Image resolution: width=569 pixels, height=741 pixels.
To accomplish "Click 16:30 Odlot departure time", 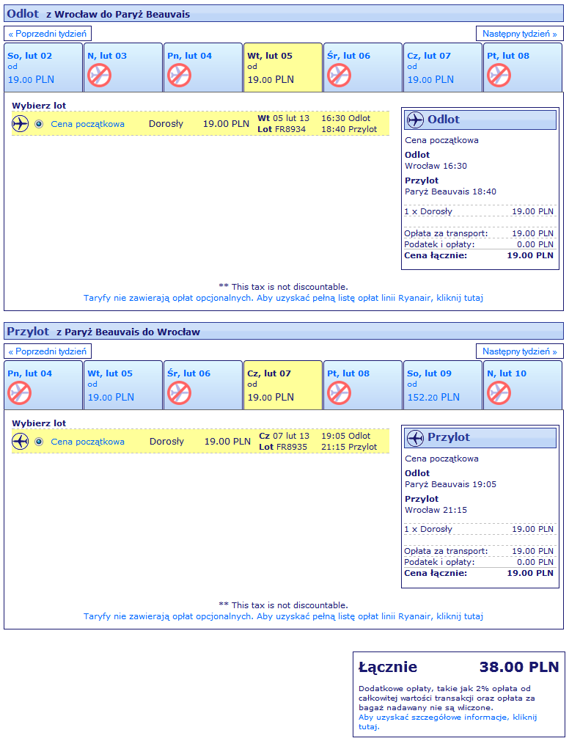I will click(x=346, y=118).
